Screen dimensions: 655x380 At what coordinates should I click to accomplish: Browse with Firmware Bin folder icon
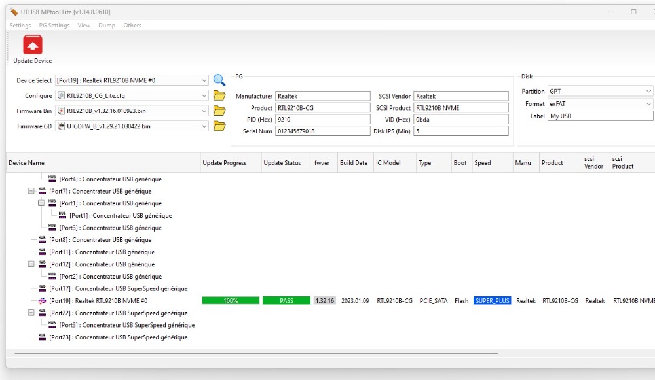pyautogui.click(x=219, y=111)
